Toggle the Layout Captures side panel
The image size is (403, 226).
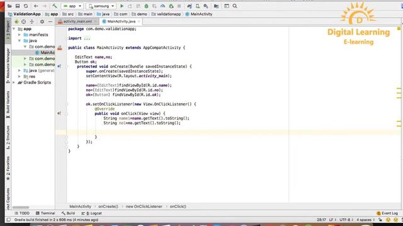coord(8,199)
